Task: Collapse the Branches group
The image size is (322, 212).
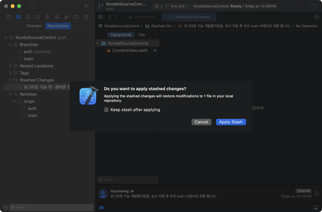Action: pos(10,44)
